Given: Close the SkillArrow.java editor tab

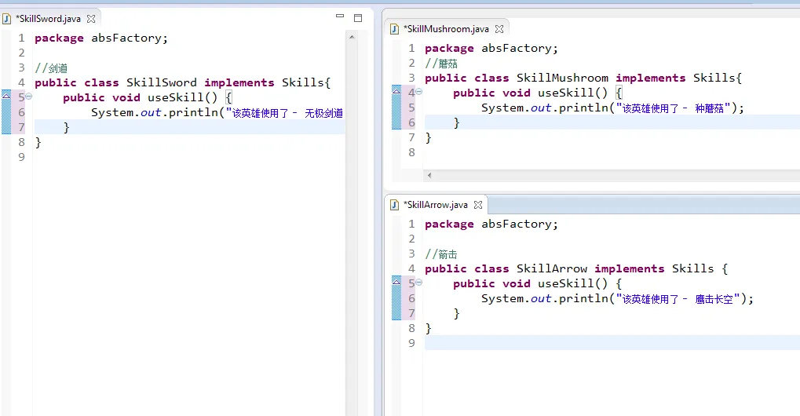Looking at the screenshot, I should click(478, 205).
